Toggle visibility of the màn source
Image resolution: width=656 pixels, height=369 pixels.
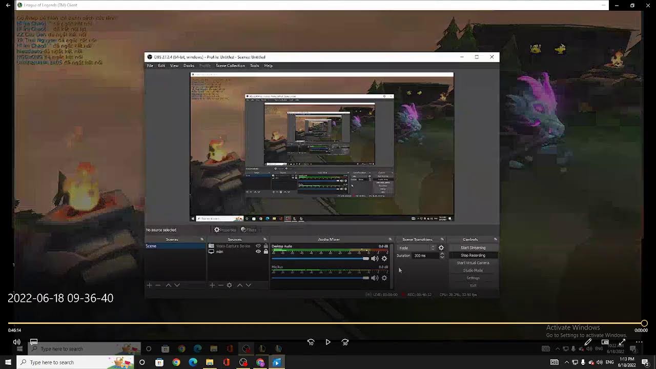tap(258, 252)
